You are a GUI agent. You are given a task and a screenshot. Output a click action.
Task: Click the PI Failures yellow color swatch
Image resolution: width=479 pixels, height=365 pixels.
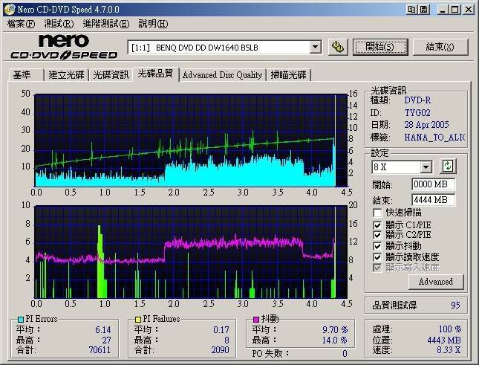138,320
